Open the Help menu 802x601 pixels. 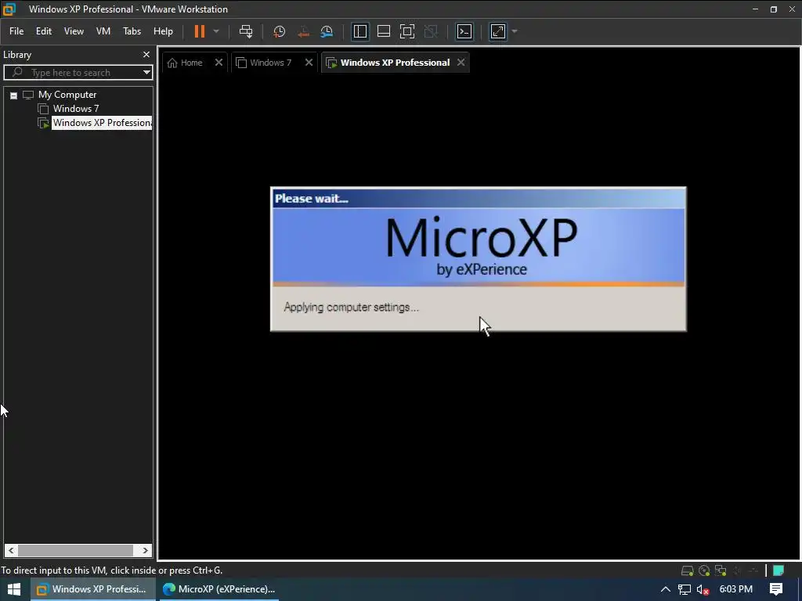tap(163, 31)
